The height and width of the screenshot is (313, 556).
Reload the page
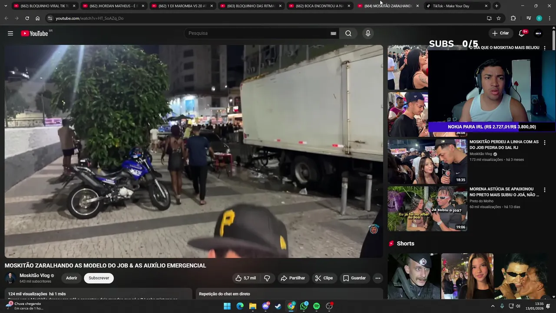pyautogui.click(x=27, y=18)
